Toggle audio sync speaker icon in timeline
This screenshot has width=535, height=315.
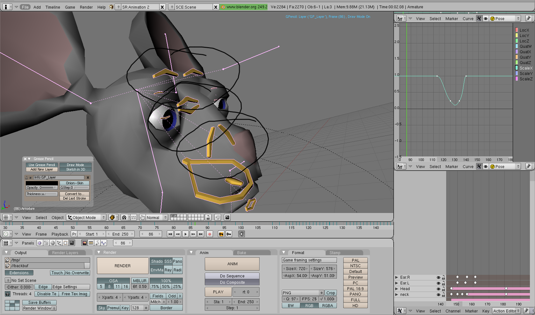click(242, 234)
